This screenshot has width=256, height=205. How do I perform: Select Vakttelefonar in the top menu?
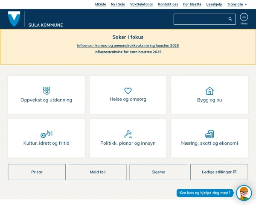(x=141, y=4)
